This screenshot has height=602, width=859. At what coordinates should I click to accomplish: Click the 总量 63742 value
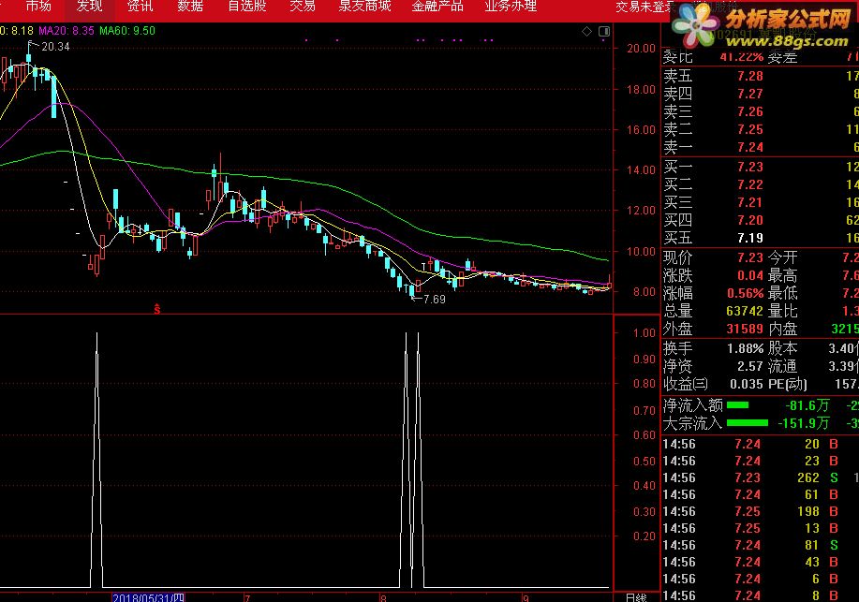745,311
